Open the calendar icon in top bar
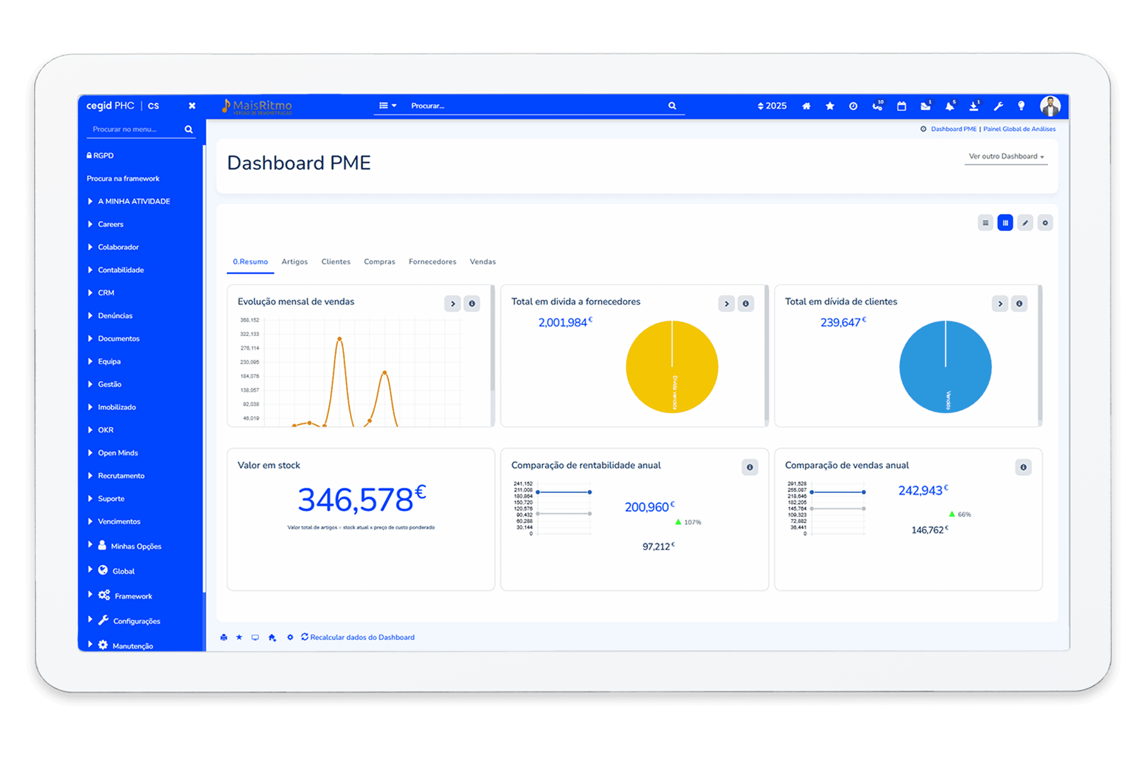The height and width of the screenshot is (757, 1146). click(901, 106)
